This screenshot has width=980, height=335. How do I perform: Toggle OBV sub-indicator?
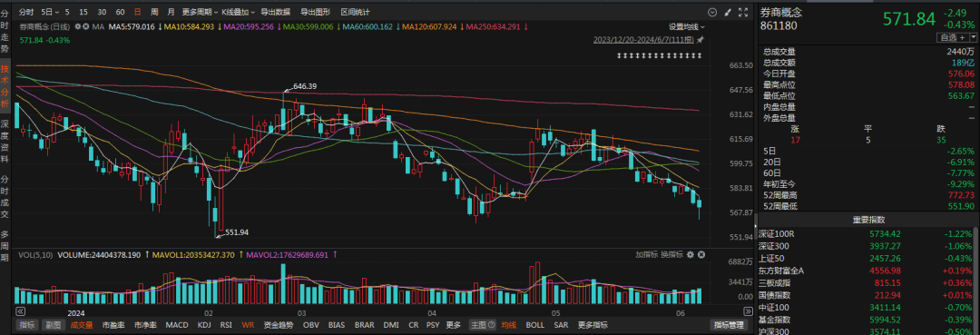click(x=310, y=325)
